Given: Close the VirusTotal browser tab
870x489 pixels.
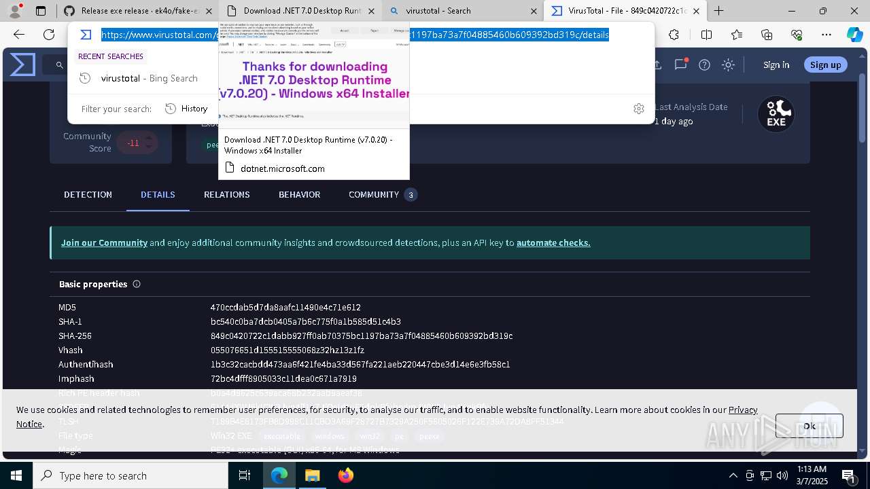Looking at the screenshot, I should 697,11.
